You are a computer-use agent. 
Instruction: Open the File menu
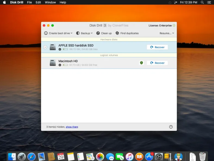[29, 2]
